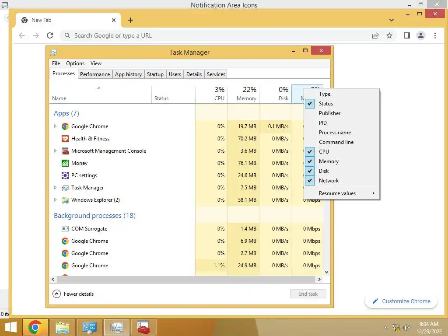The height and width of the screenshot is (336, 448).
Task: Enable the Process name column
Action: pos(342,132)
